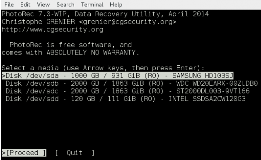Open the Terminal menu

(92, 5)
